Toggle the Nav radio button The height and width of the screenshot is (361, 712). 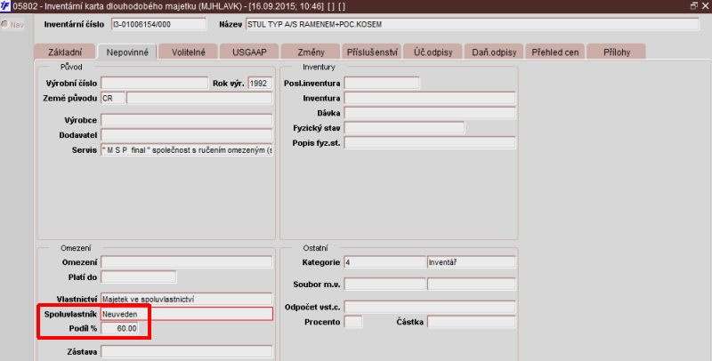(x=4, y=25)
